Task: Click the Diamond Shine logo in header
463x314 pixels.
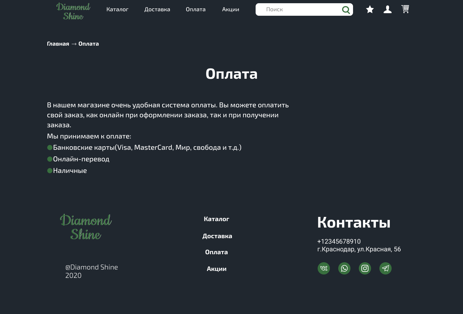Action: point(73,12)
